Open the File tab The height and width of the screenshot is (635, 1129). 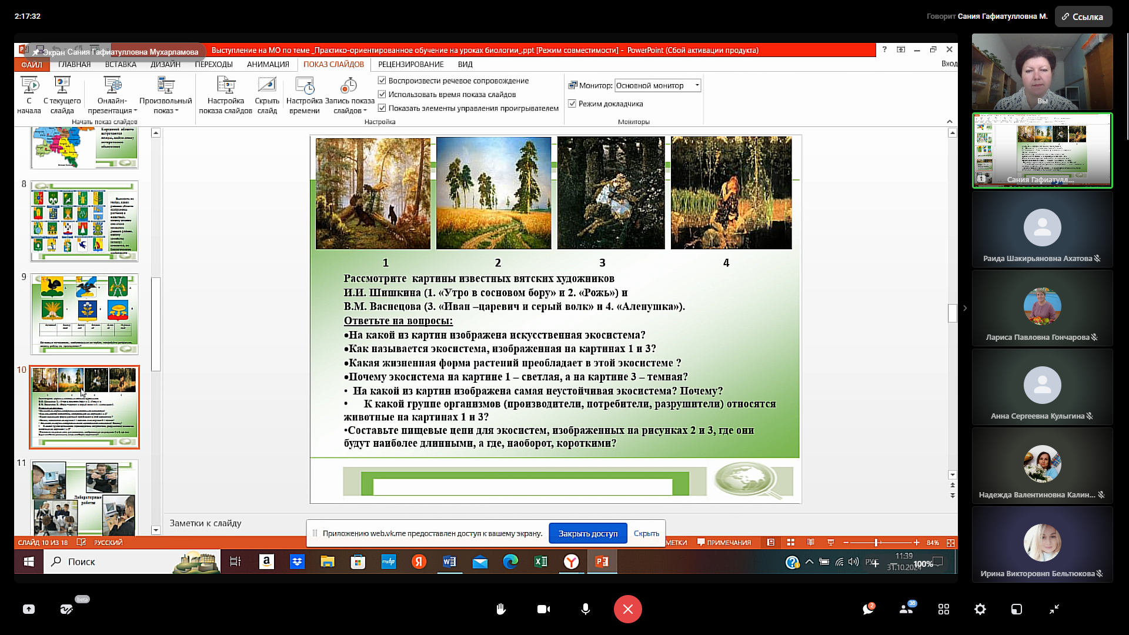click(x=31, y=65)
